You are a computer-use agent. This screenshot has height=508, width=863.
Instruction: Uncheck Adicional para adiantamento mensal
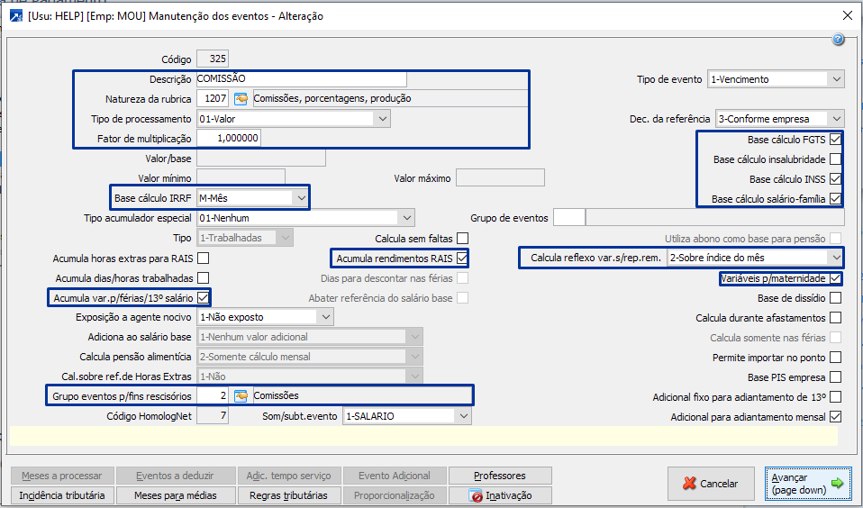[x=835, y=417]
